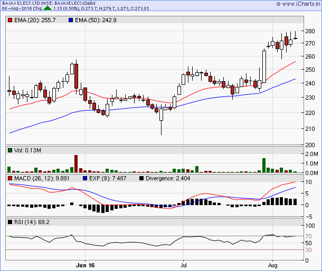Click the green Vol legend swatch
The height and width of the screenshot is (271, 322).
click(10, 150)
